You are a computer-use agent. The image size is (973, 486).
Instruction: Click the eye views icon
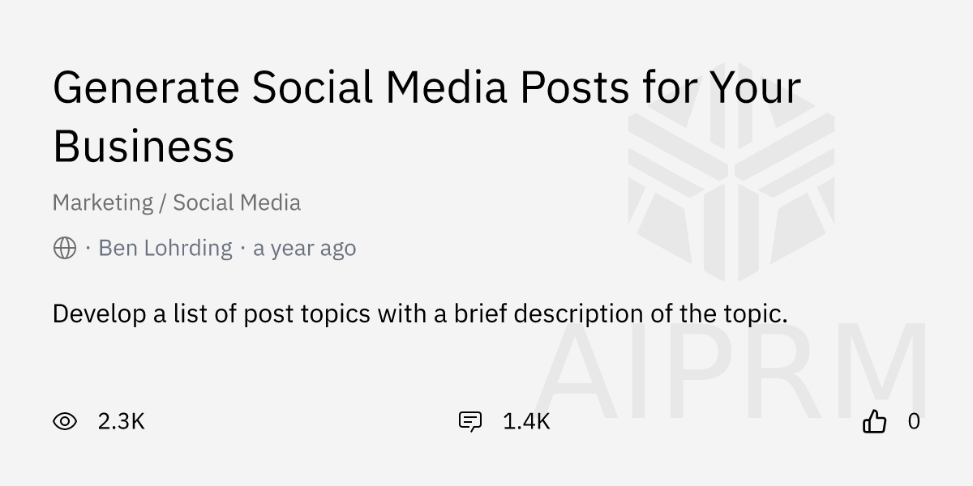pos(65,421)
